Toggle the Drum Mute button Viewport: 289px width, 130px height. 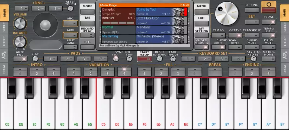[x=269, y=47]
